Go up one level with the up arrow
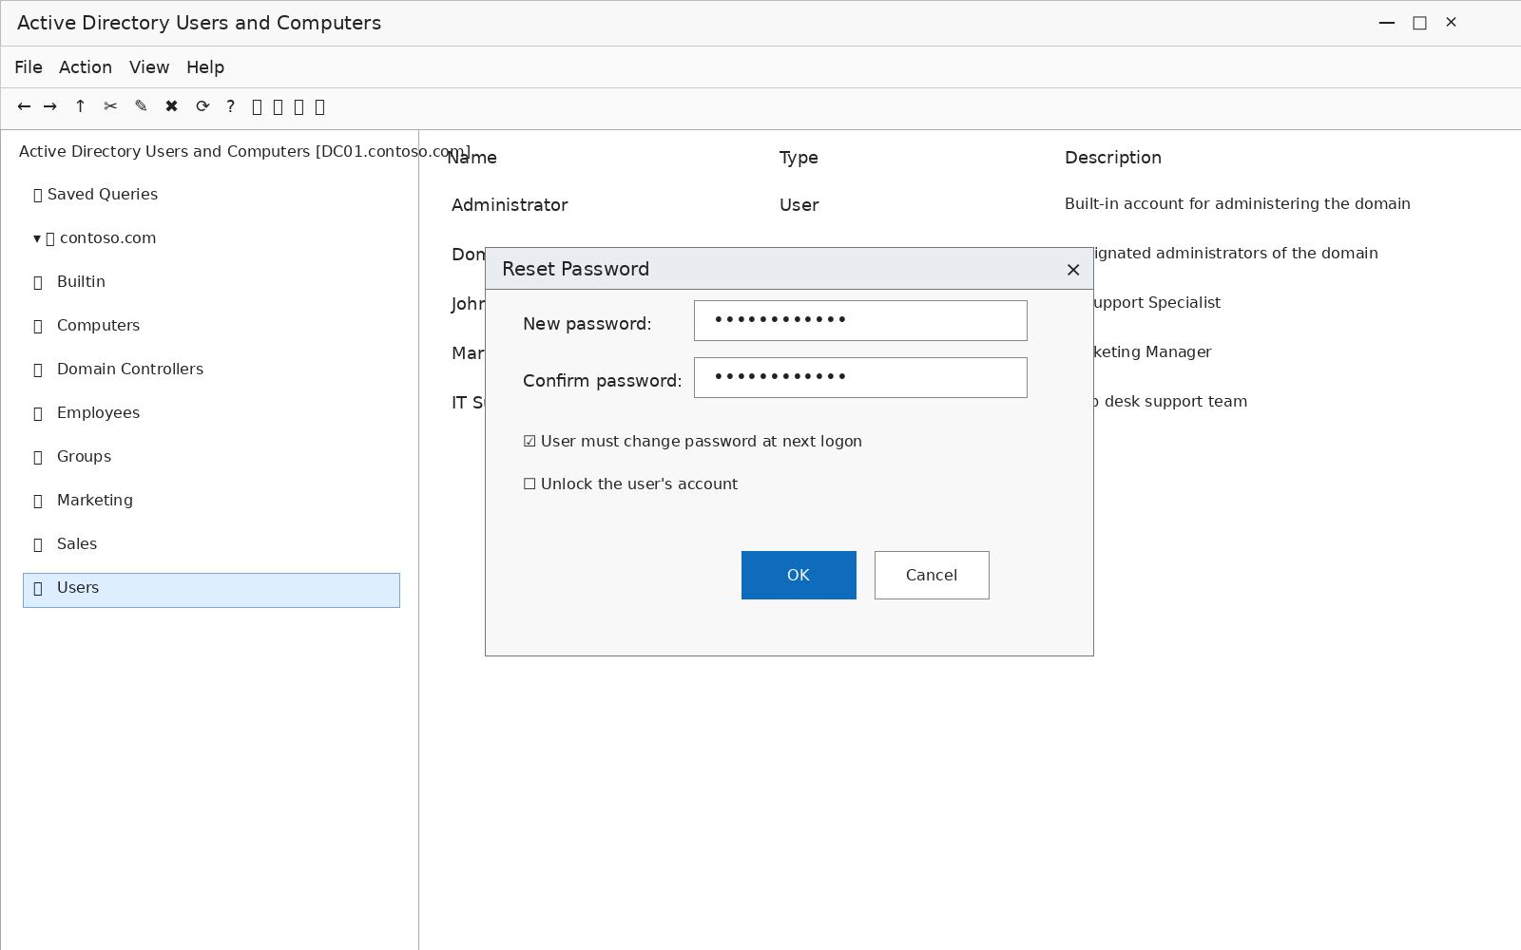This screenshot has width=1521, height=950. point(80,106)
